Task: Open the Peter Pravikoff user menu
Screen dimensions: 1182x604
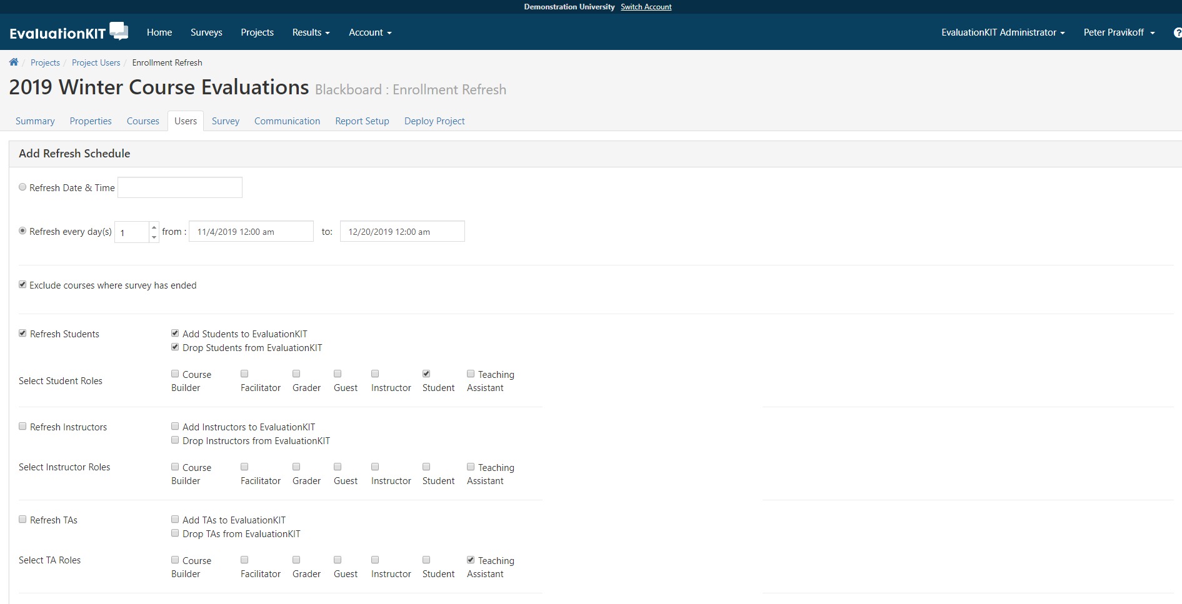Action: coord(1119,32)
